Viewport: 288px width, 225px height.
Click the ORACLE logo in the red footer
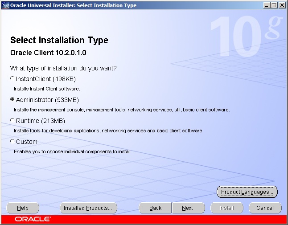pyautogui.click(x=33, y=219)
